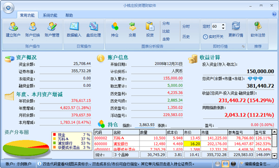Click the 指数 value 3,863.93
The height and width of the screenshot is (168, 279).
click(147, 125)
